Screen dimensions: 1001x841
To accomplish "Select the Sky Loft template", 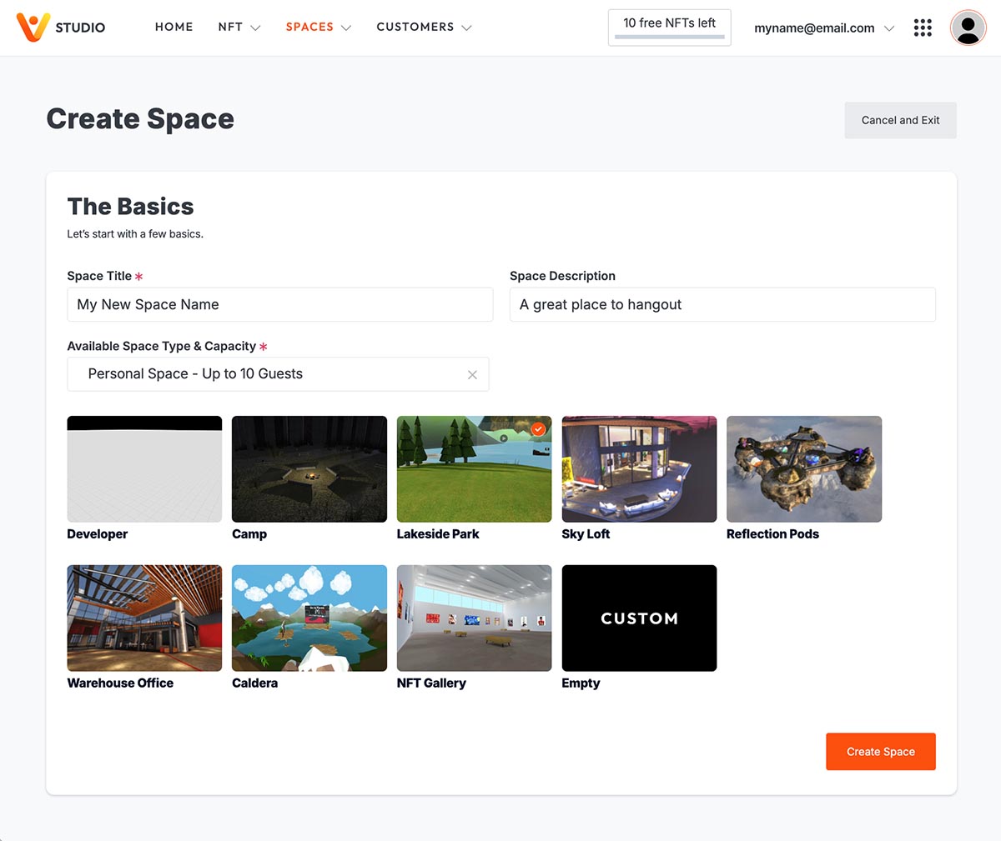I will click(x=639, y=468).
